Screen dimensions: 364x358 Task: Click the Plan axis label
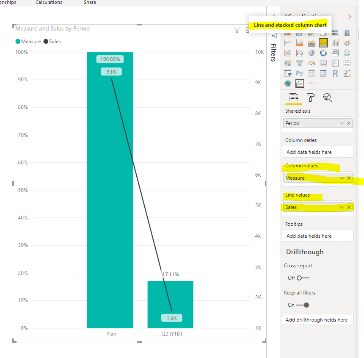(111, 334)
